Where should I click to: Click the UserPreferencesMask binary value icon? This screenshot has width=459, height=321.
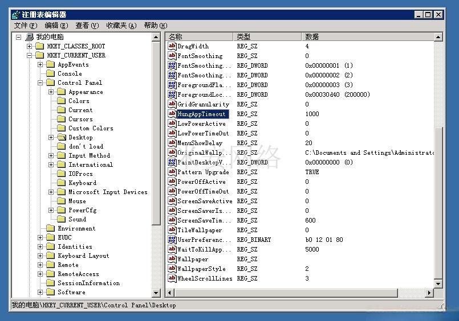point(172,240)
